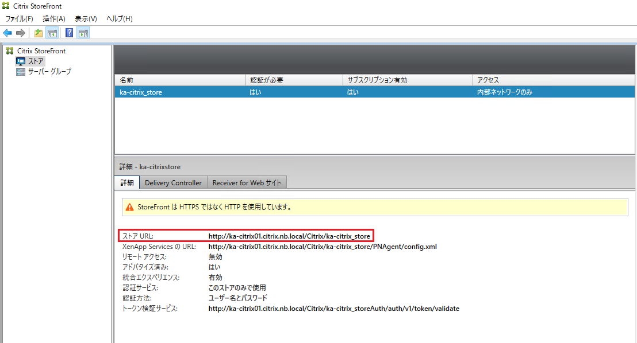Screen dimensions: 637x343
Task: Click the トークン検証サービス: label
Action: point(150,309)
